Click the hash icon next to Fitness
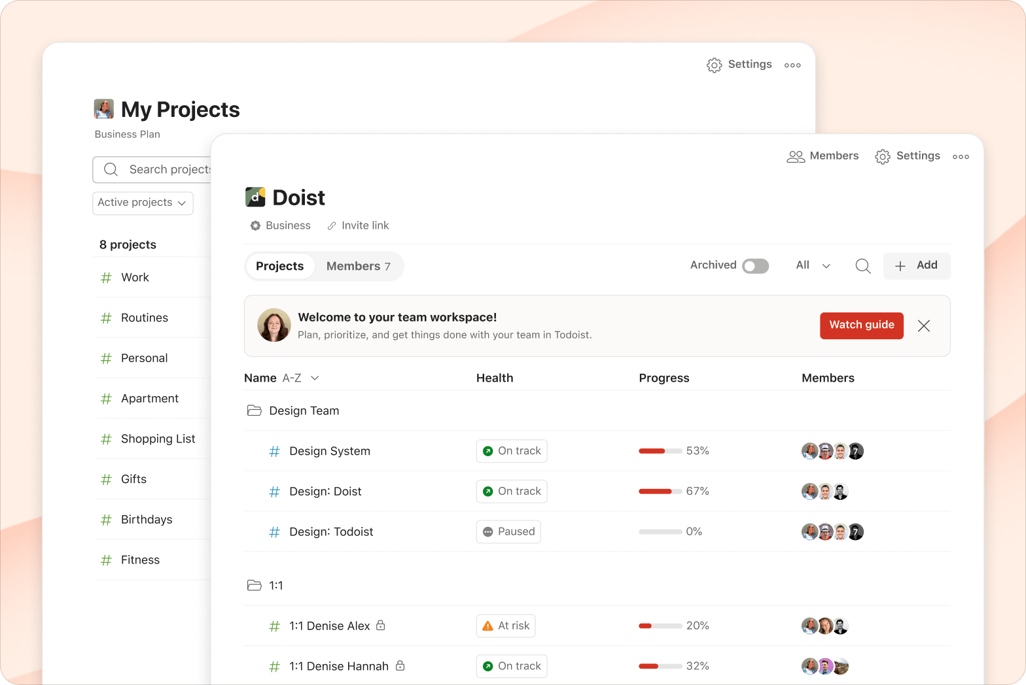Screen dimensions: 1026x685 click(106, 560)
